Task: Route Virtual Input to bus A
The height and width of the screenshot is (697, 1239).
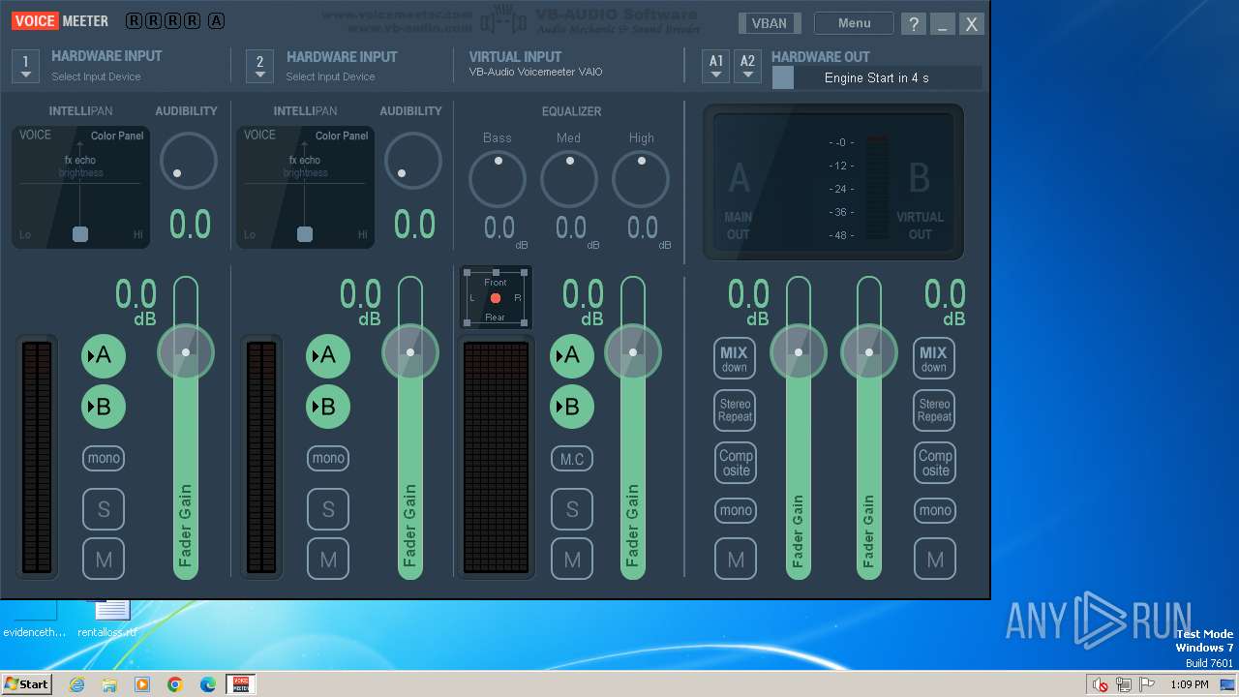Action: 572,355
